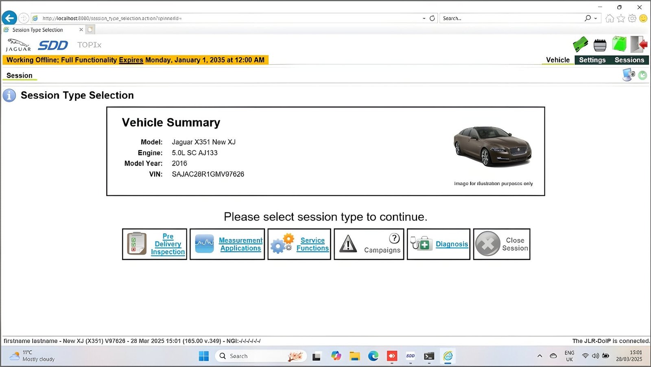Click the Measurement Applications waveform icon
This screenshot has width=651, height=367.
click(x=204, y=244)
